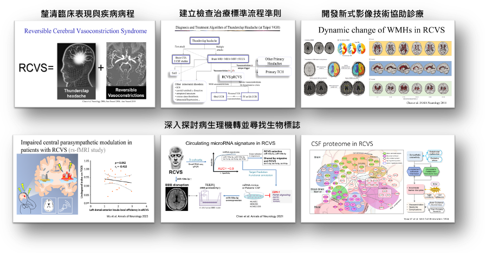Click the title "Dynamic change of WMHs in RCVS"

click(x=381, y=30)
